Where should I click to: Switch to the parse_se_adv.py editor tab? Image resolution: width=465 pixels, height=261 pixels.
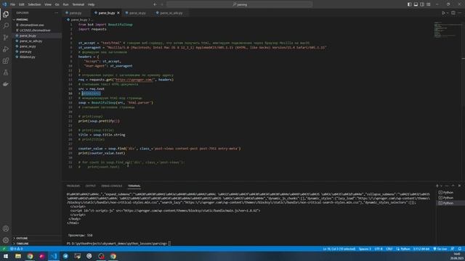(171, 13)
